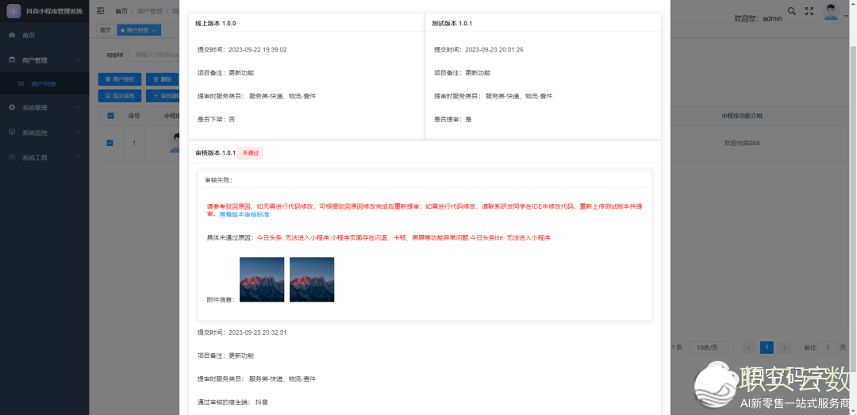Click the 首页 dashboard icon in sidebar

tap(12, 36)
